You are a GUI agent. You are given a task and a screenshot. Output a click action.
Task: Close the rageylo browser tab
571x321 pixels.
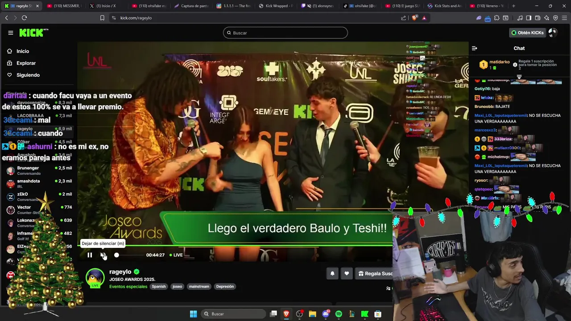pos(37,6)
